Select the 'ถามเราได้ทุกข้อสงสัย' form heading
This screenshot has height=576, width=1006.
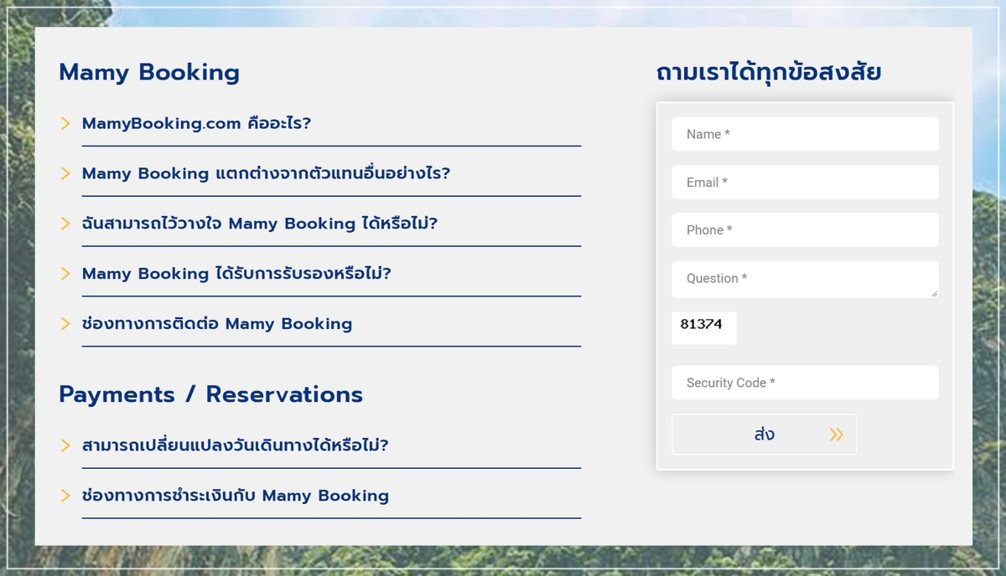(x=768, y=72)
